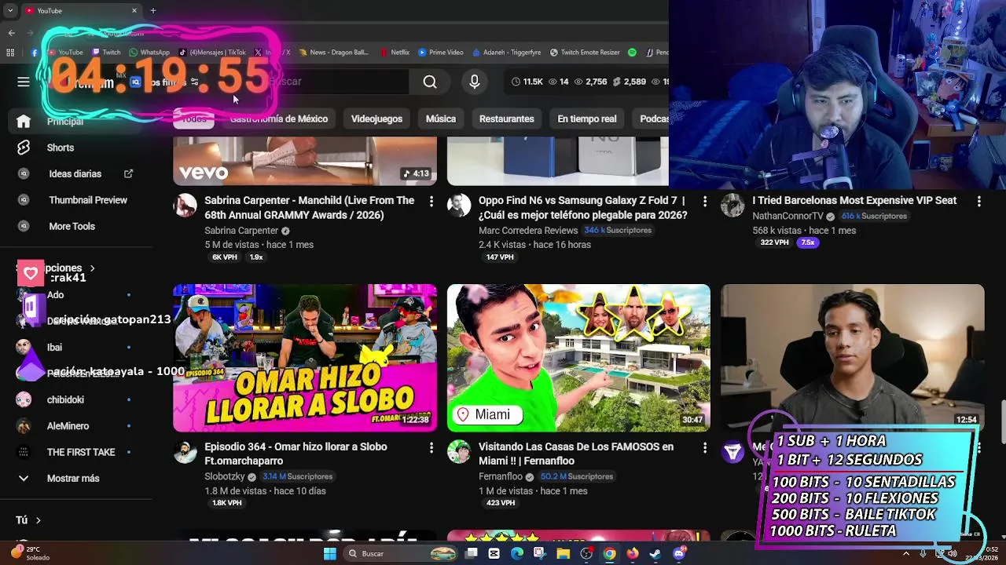Open the News - Dragon Ball bookmark
Viewport: 1006px width, 565px height.
tap(333, 53)
